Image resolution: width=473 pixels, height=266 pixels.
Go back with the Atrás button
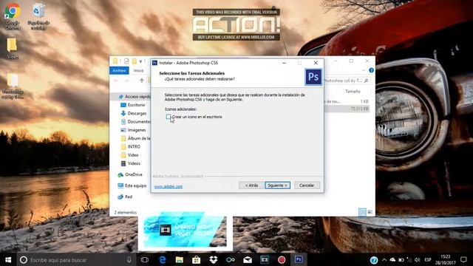click(251, 185)
